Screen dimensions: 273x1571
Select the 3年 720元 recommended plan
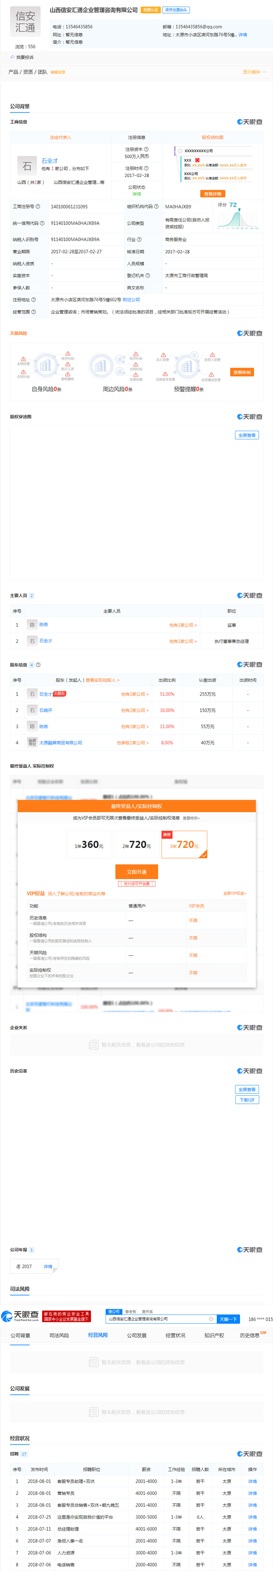click(184, 845)
